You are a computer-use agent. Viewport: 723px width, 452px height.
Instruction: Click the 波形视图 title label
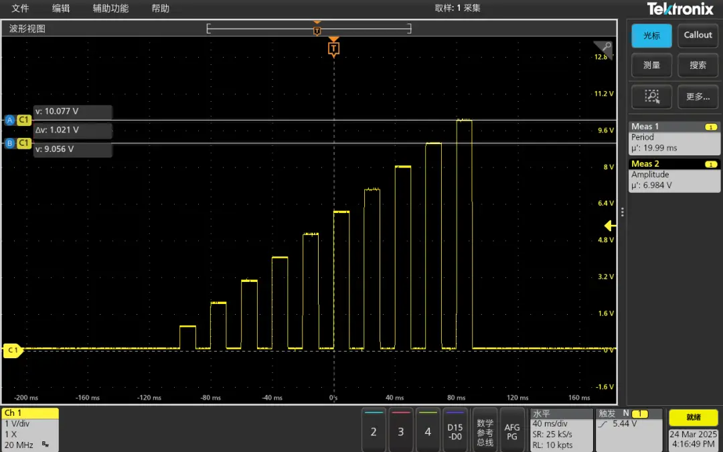[x=27, y=29]
